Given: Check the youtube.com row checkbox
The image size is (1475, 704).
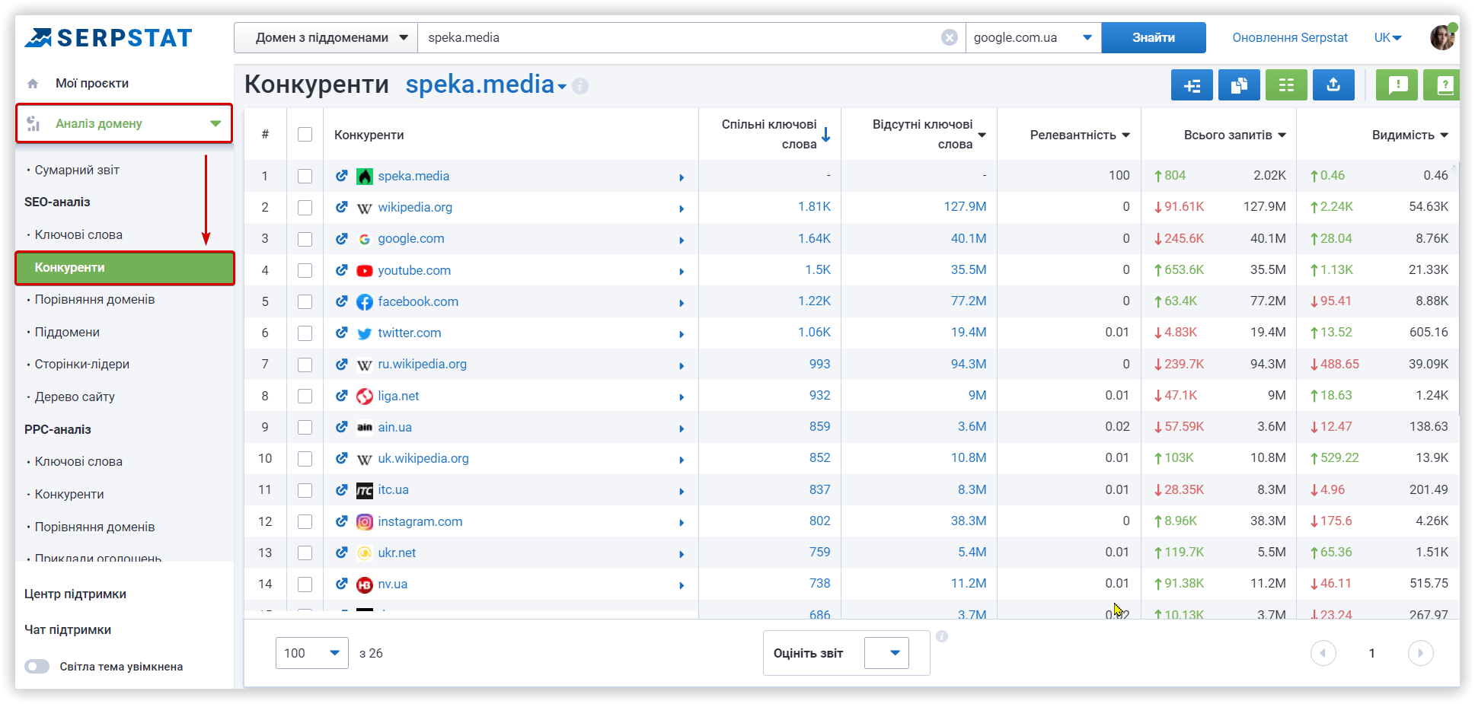Looking at the screenshot, I should [x=305, y=270].
